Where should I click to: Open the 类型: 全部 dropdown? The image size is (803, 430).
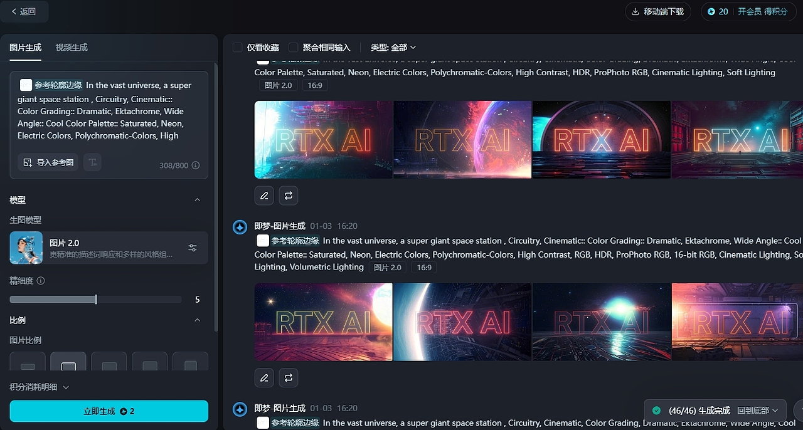(x=393, y=47)
